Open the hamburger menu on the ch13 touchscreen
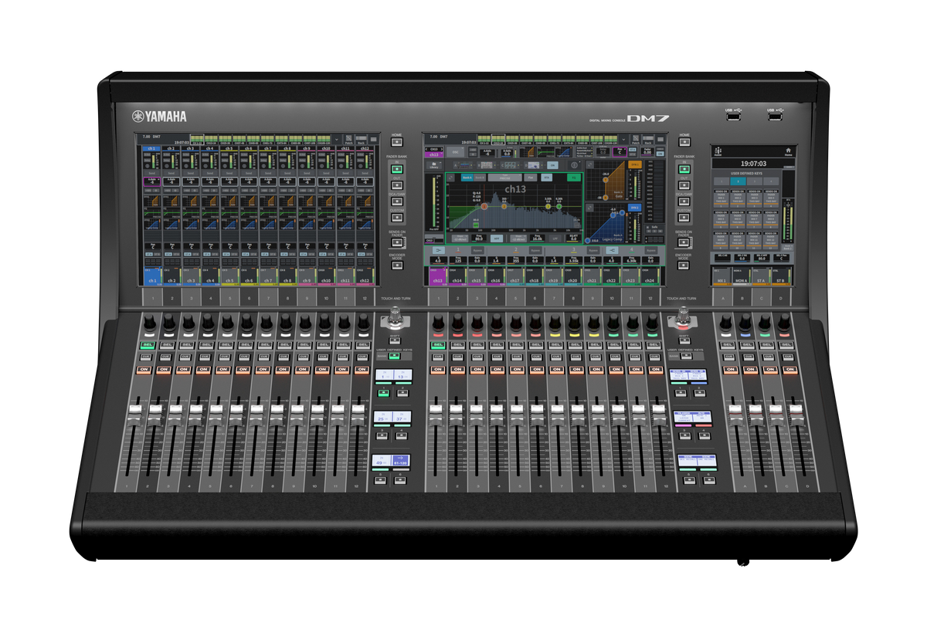This screenshot has width=927, height=633. (660, 139)
